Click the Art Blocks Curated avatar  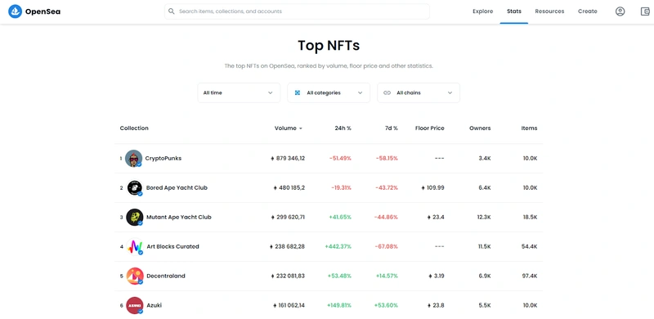point(134,247)
